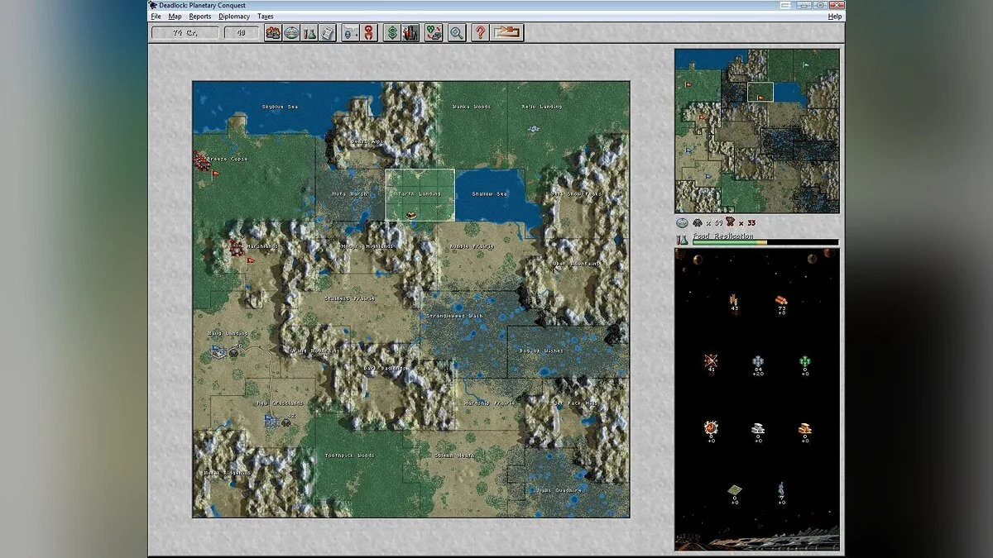Select the Rumble Prairie territory

pyautogui.click(x=471, y=246)
